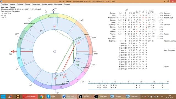Image resolution: width=176 pixels, height=99 pixels.
Task: Click the Saturn marker on the degree scale
Action: pos(162,86)
